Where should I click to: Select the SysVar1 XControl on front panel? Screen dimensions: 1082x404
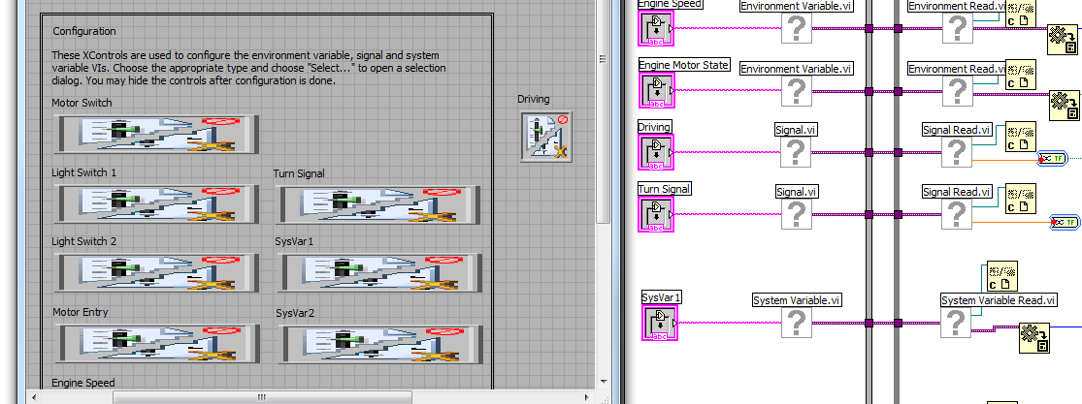[379, 273]
